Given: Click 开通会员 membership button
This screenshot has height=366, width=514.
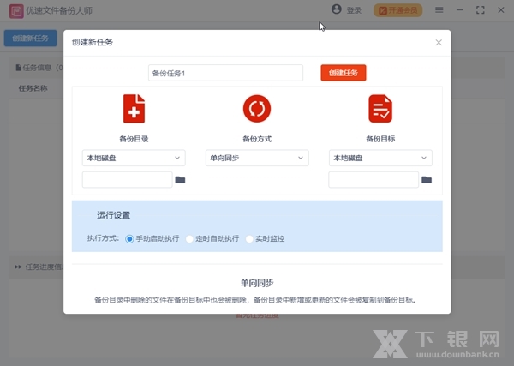Looking at the screenshot, I should tap(398, 10).
